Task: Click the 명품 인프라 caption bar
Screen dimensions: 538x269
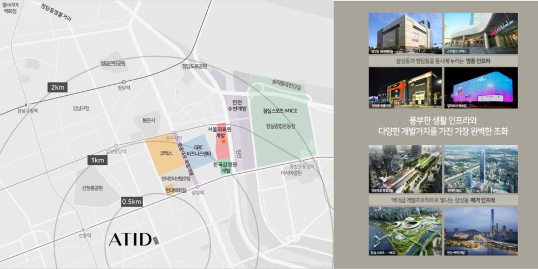Action: pos(443,61)
